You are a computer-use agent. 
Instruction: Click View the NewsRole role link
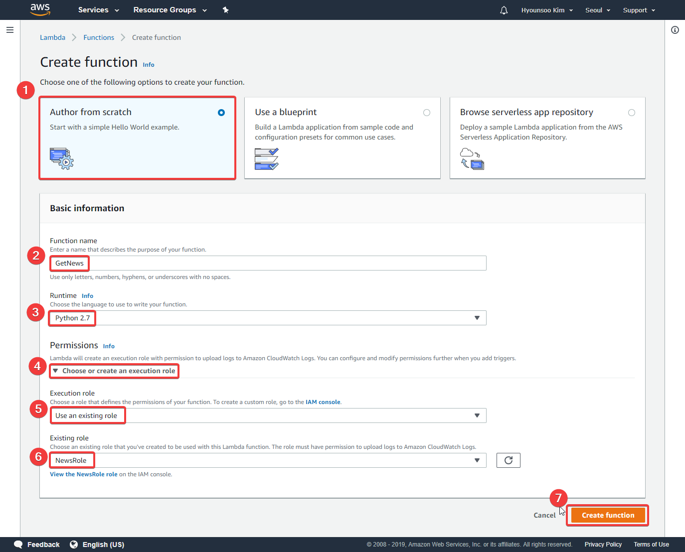[84, 474]
